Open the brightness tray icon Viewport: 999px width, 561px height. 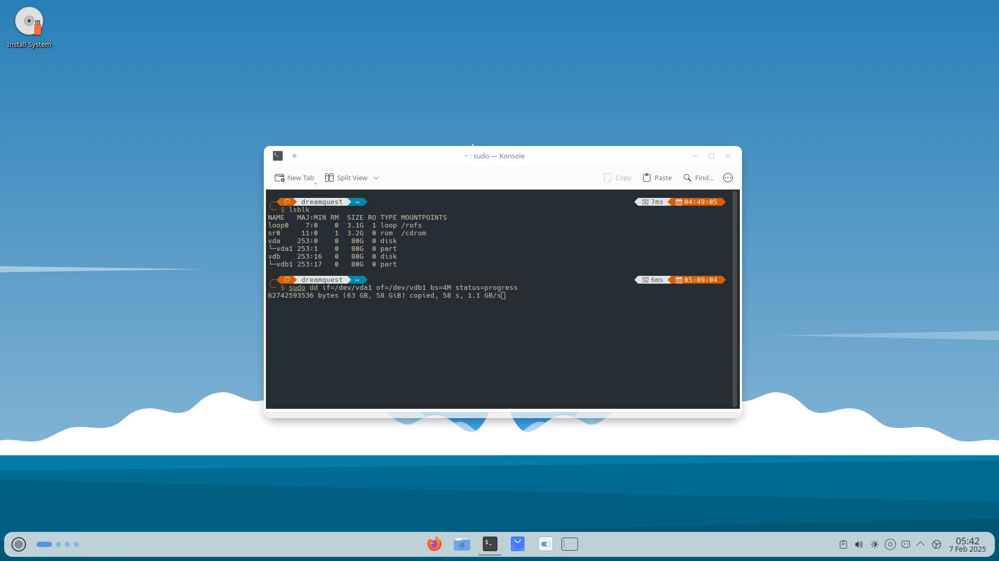click(875, 544)
